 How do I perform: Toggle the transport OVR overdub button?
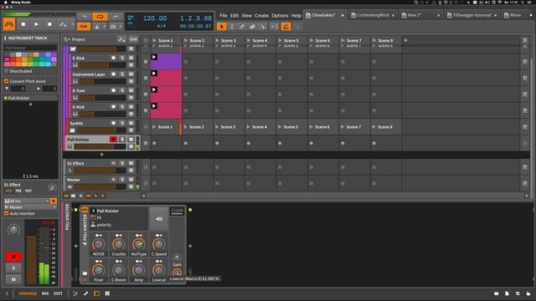(84, 26)
